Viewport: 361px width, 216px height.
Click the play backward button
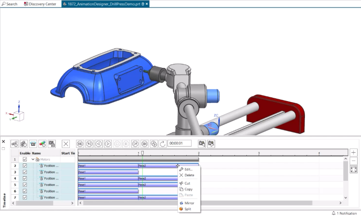click(x=99, y=144)
